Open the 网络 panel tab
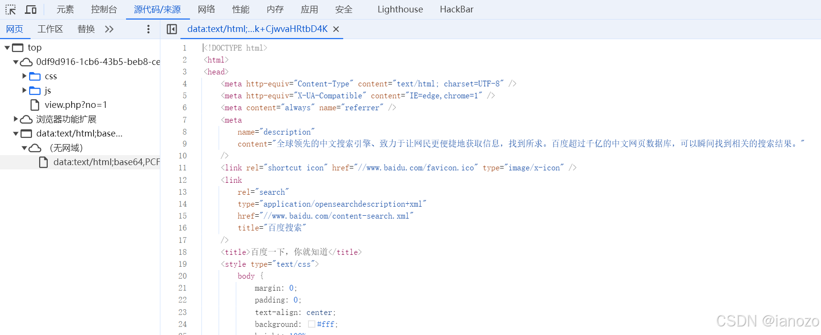The image size is (821, 335). coord(207,10)
